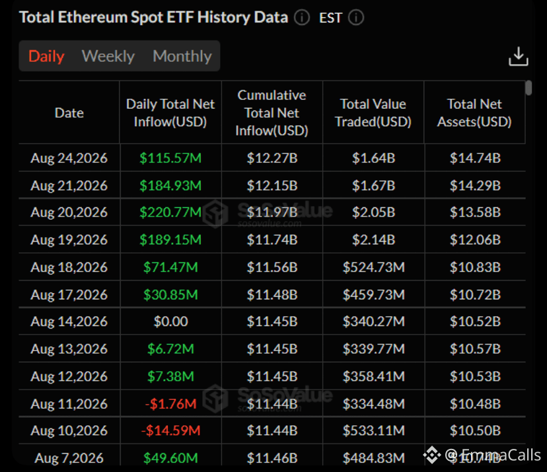547x472 pixels.
Task: Click the $2.14B value traded cell
Action: (x=374, y=240)
